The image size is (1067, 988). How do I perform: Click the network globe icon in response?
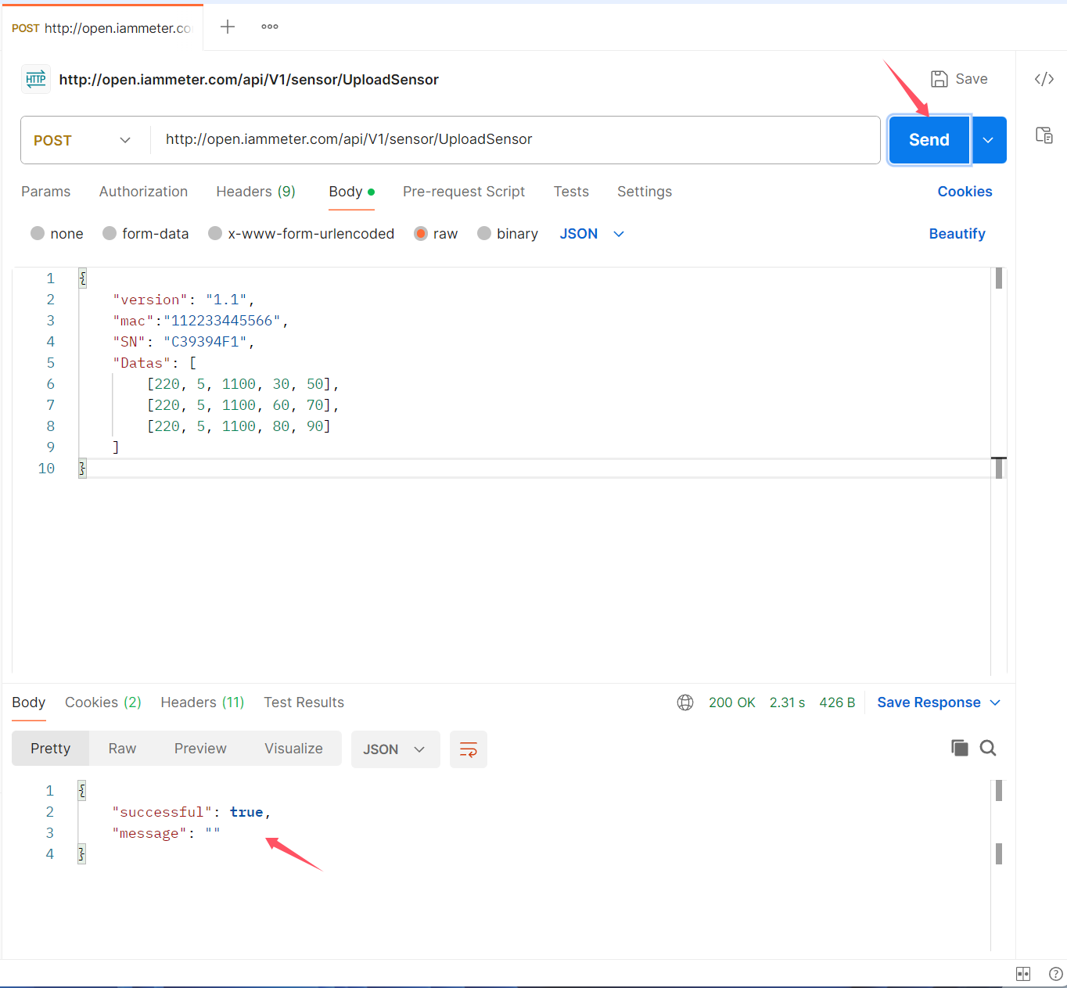(685, 702)
